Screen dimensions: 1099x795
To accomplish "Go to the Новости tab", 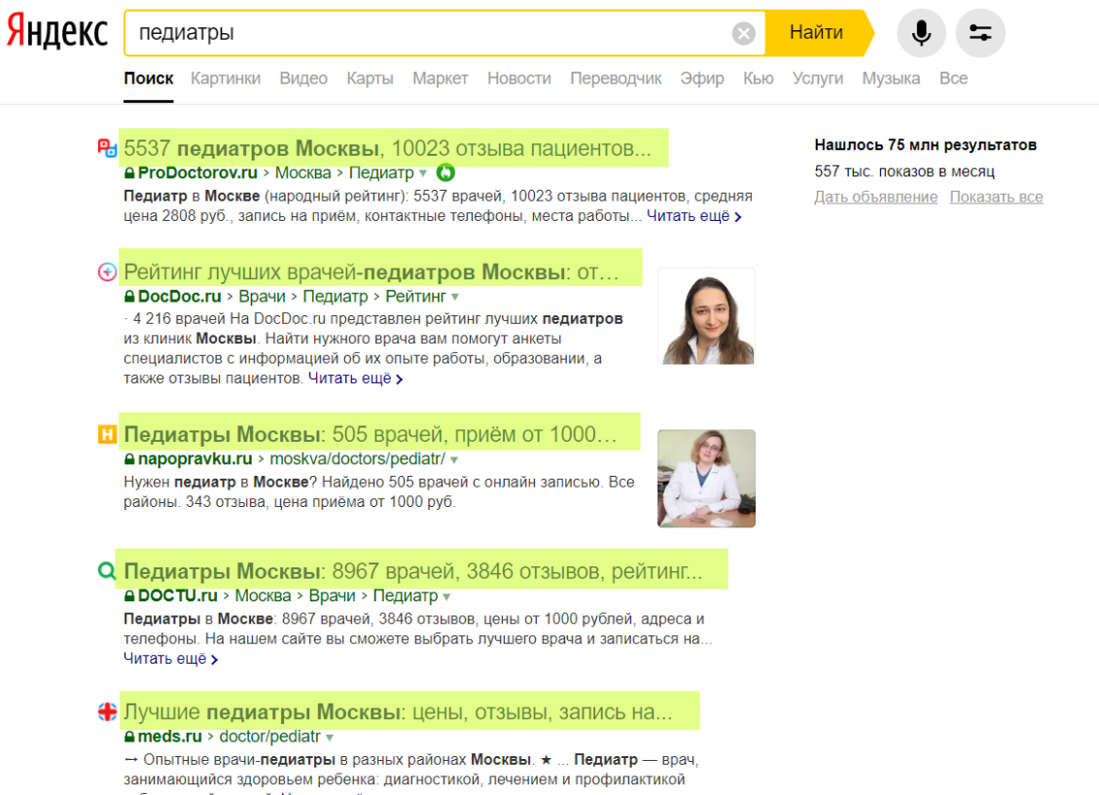I will (x=518, y=79).
